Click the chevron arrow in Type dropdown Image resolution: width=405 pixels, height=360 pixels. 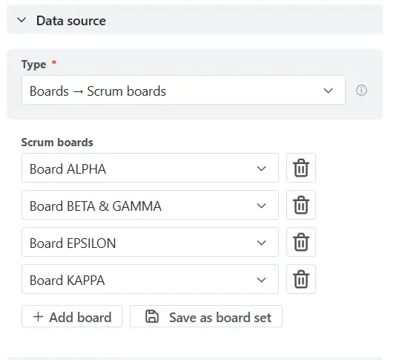click(329, 91)
